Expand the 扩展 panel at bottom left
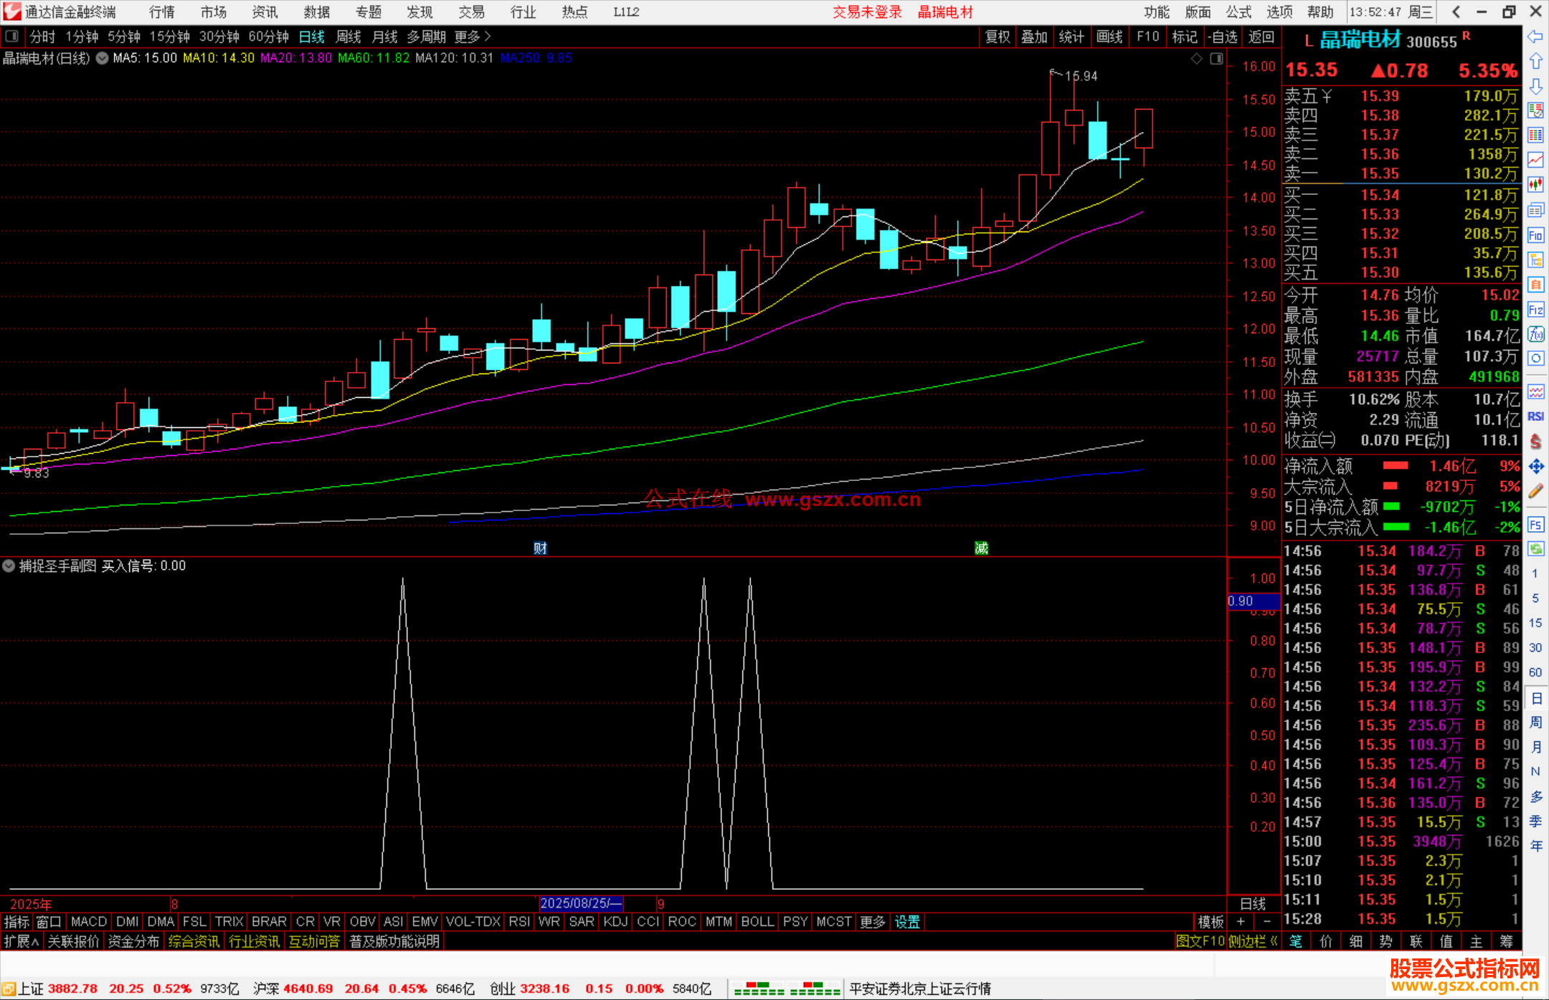This screenshot has width=1549, height=1000. (x=22, y=941)
